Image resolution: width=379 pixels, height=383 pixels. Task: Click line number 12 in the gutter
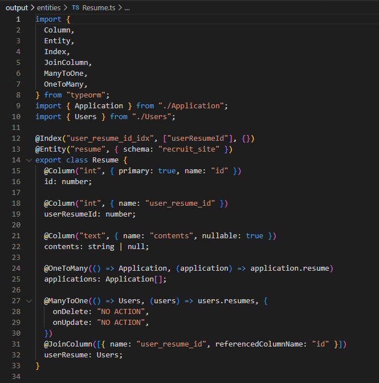(x=16, y=138)
